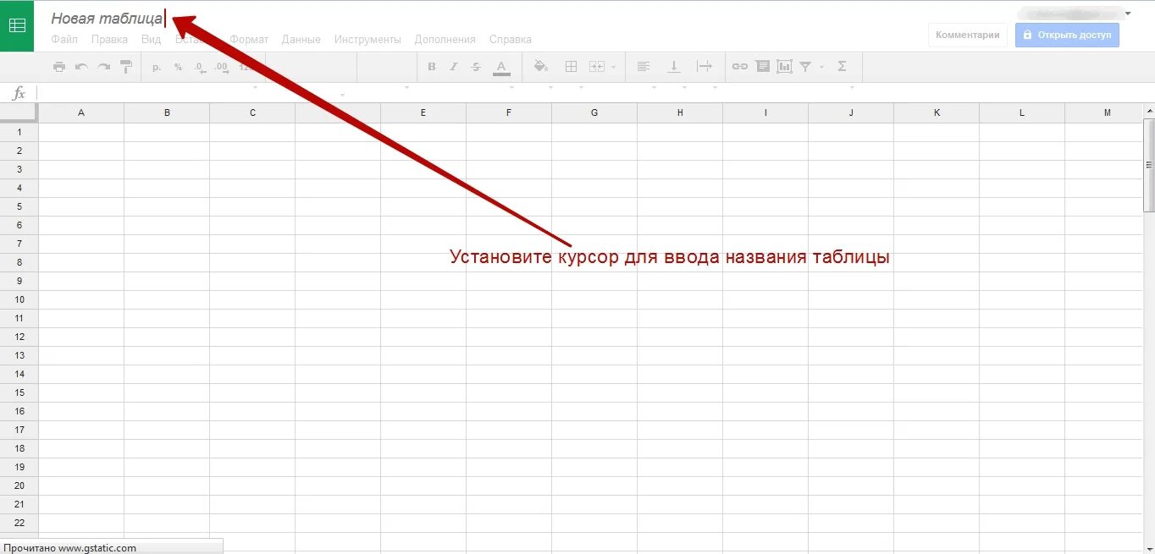Format as currency (р.)

point(157,67)
